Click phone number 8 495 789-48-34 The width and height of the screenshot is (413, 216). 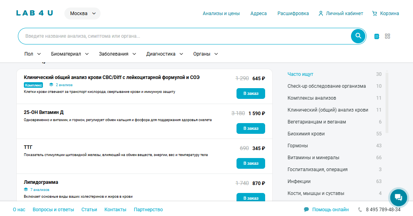tap(383, 210)
